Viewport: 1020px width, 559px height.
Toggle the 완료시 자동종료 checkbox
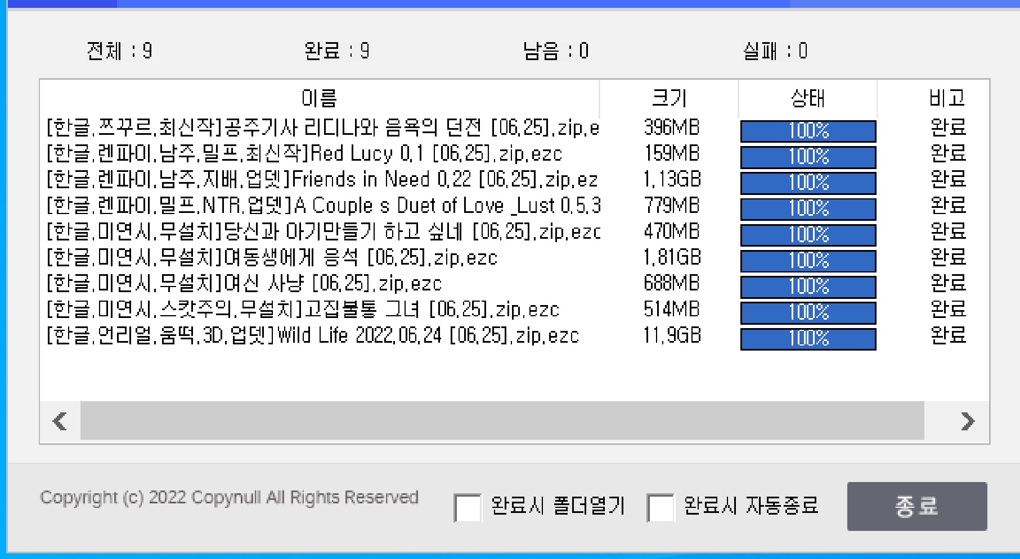pos(660,507)
